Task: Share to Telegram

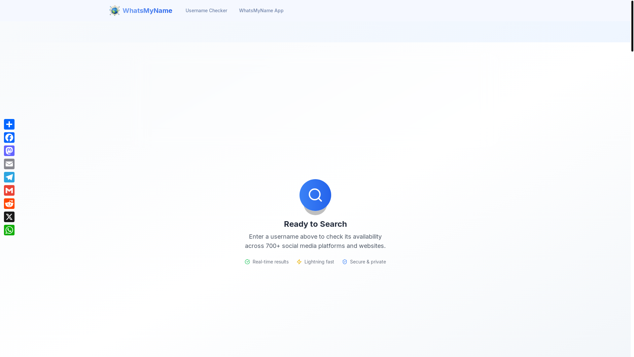Action: (9, 177)
